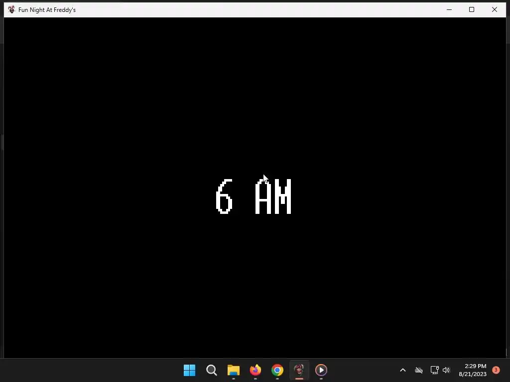Launch File Explorer from the taskbar
Screen dimensions: 510x382
[x=233, y=370]
